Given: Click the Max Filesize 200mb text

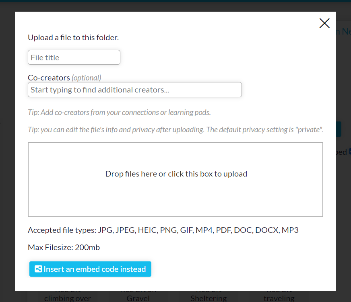Looking at the screenshot, I should 64,247.
